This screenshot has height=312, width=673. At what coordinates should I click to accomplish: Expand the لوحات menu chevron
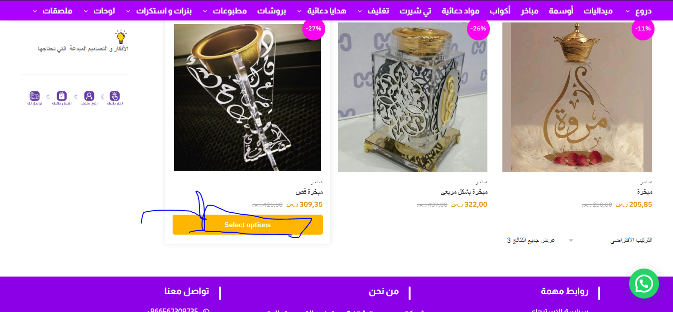point(85,10)
